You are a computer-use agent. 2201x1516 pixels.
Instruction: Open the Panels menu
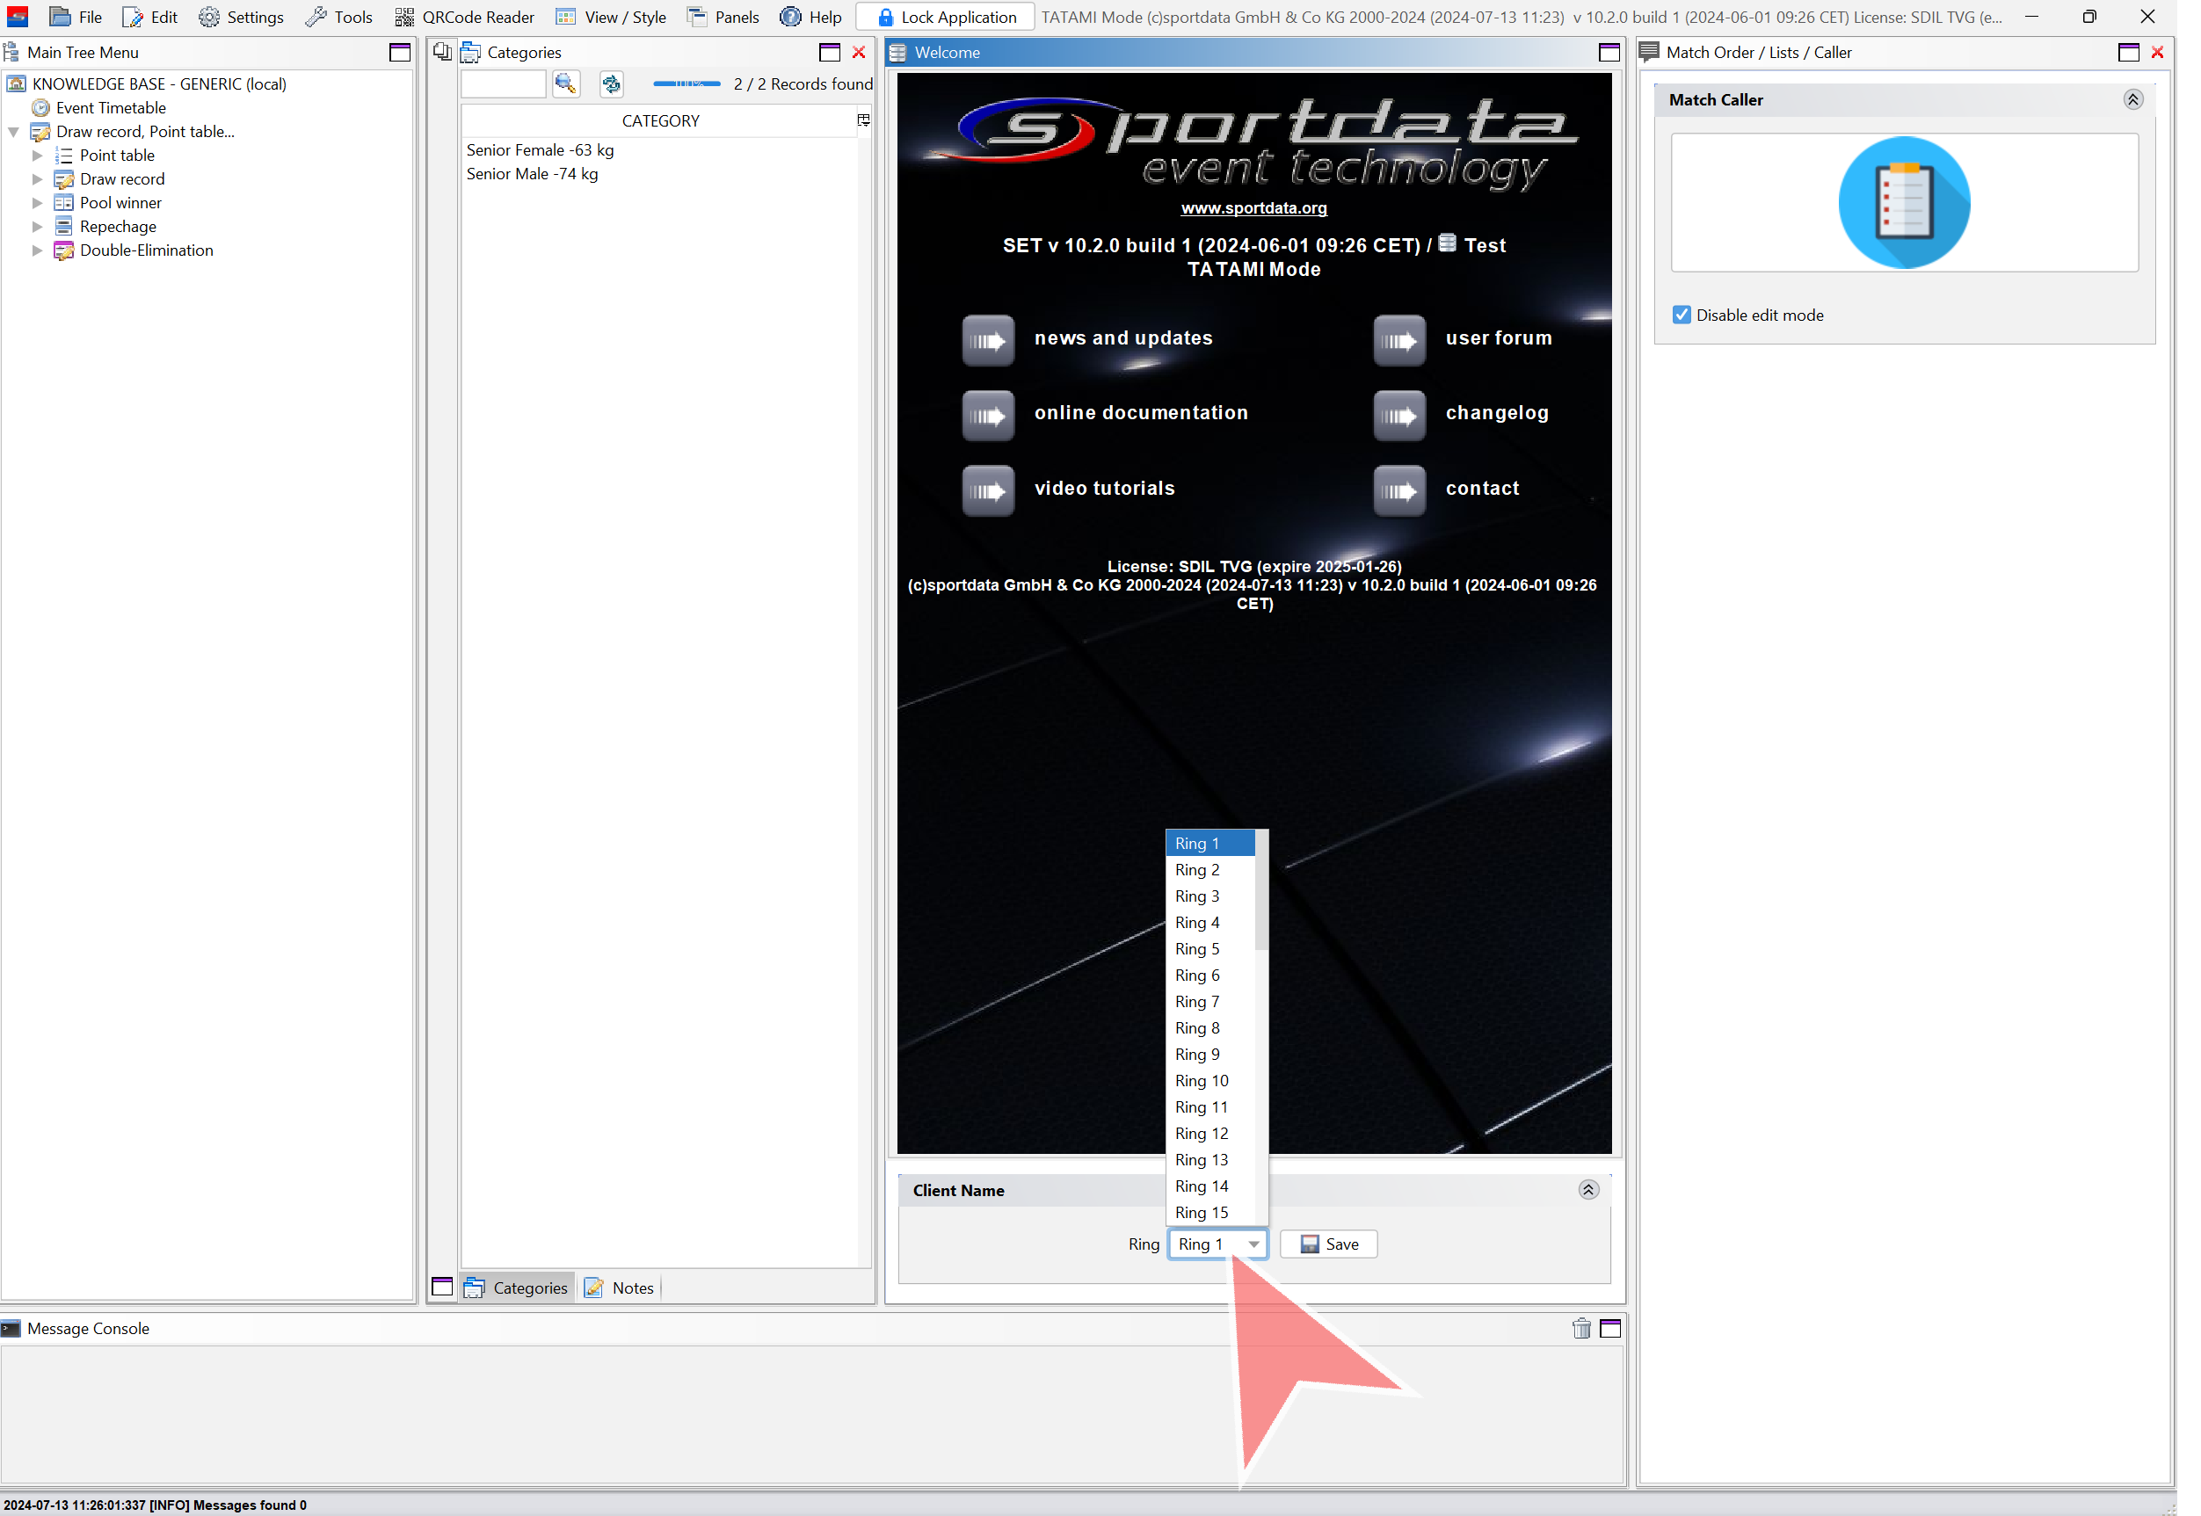[723, 17]
